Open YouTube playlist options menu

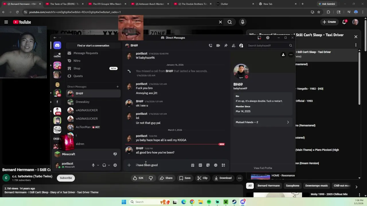pos(356,45)
